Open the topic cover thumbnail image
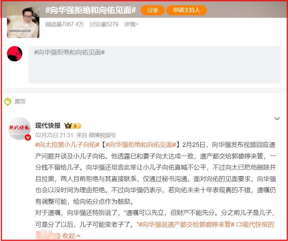The width and height of the screenshot is (288, 241). [23, 22]
